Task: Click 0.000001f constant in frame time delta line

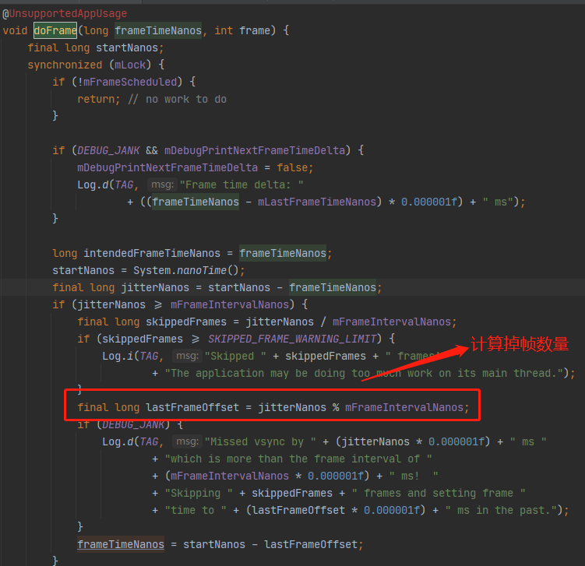Action: pos(428,202)
